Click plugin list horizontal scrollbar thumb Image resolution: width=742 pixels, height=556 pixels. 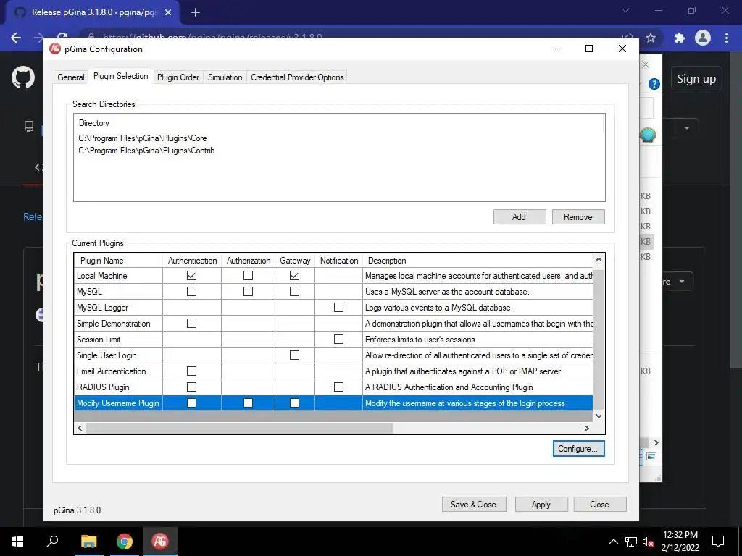[x=239, y=428]
